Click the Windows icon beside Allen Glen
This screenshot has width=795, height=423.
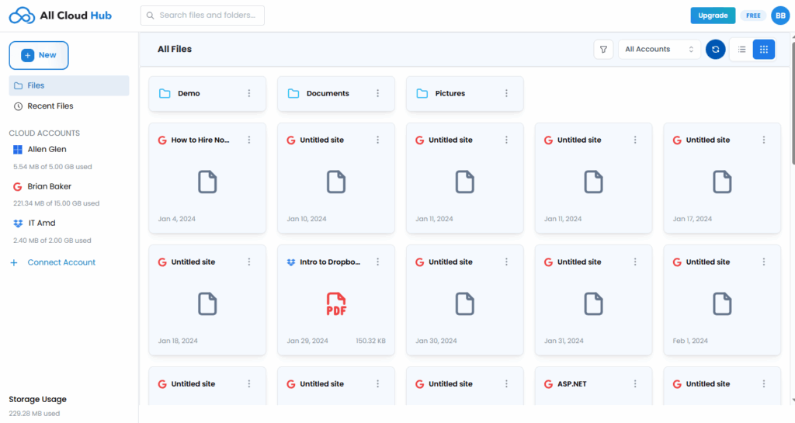18,150
